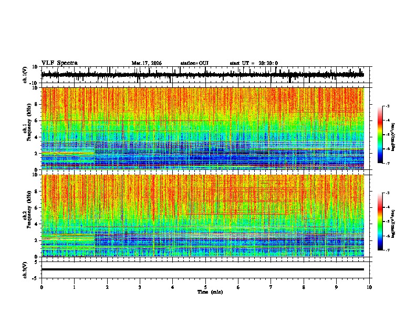
Task: Click the "station=OUI" header label
Action: coord(194,63)
